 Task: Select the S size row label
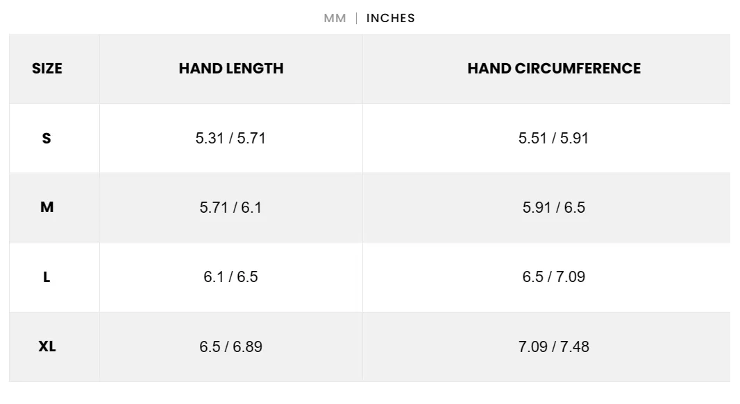[47, 138]
